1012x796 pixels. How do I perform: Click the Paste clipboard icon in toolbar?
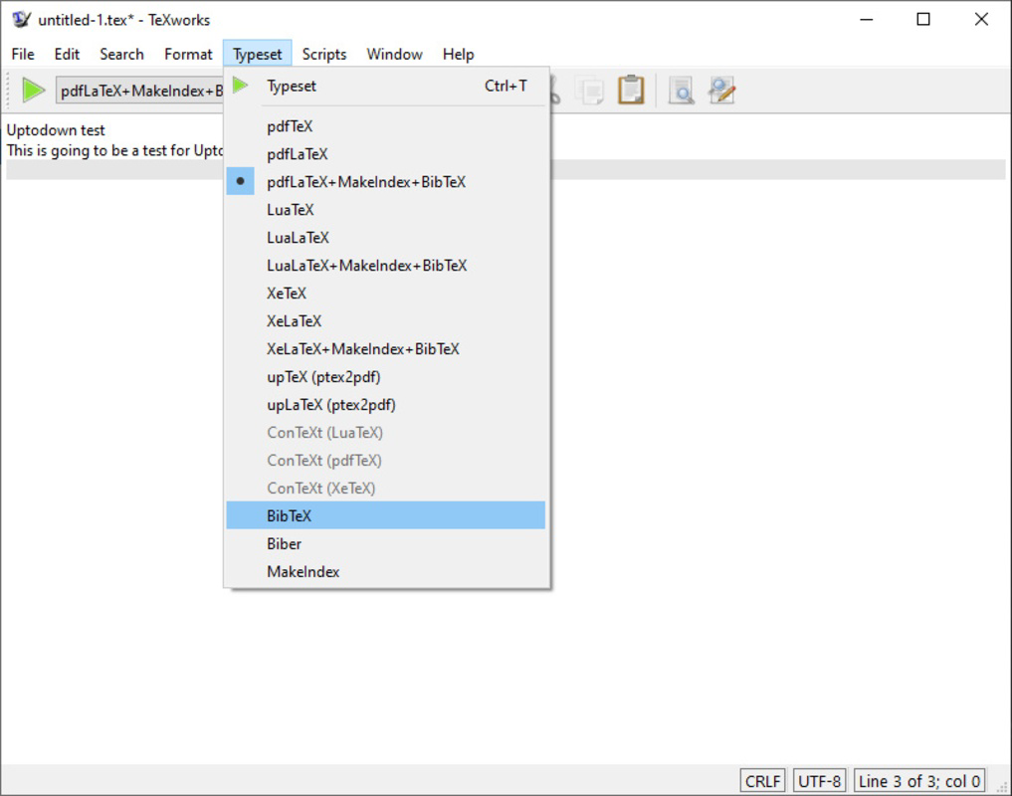(631, 90)
